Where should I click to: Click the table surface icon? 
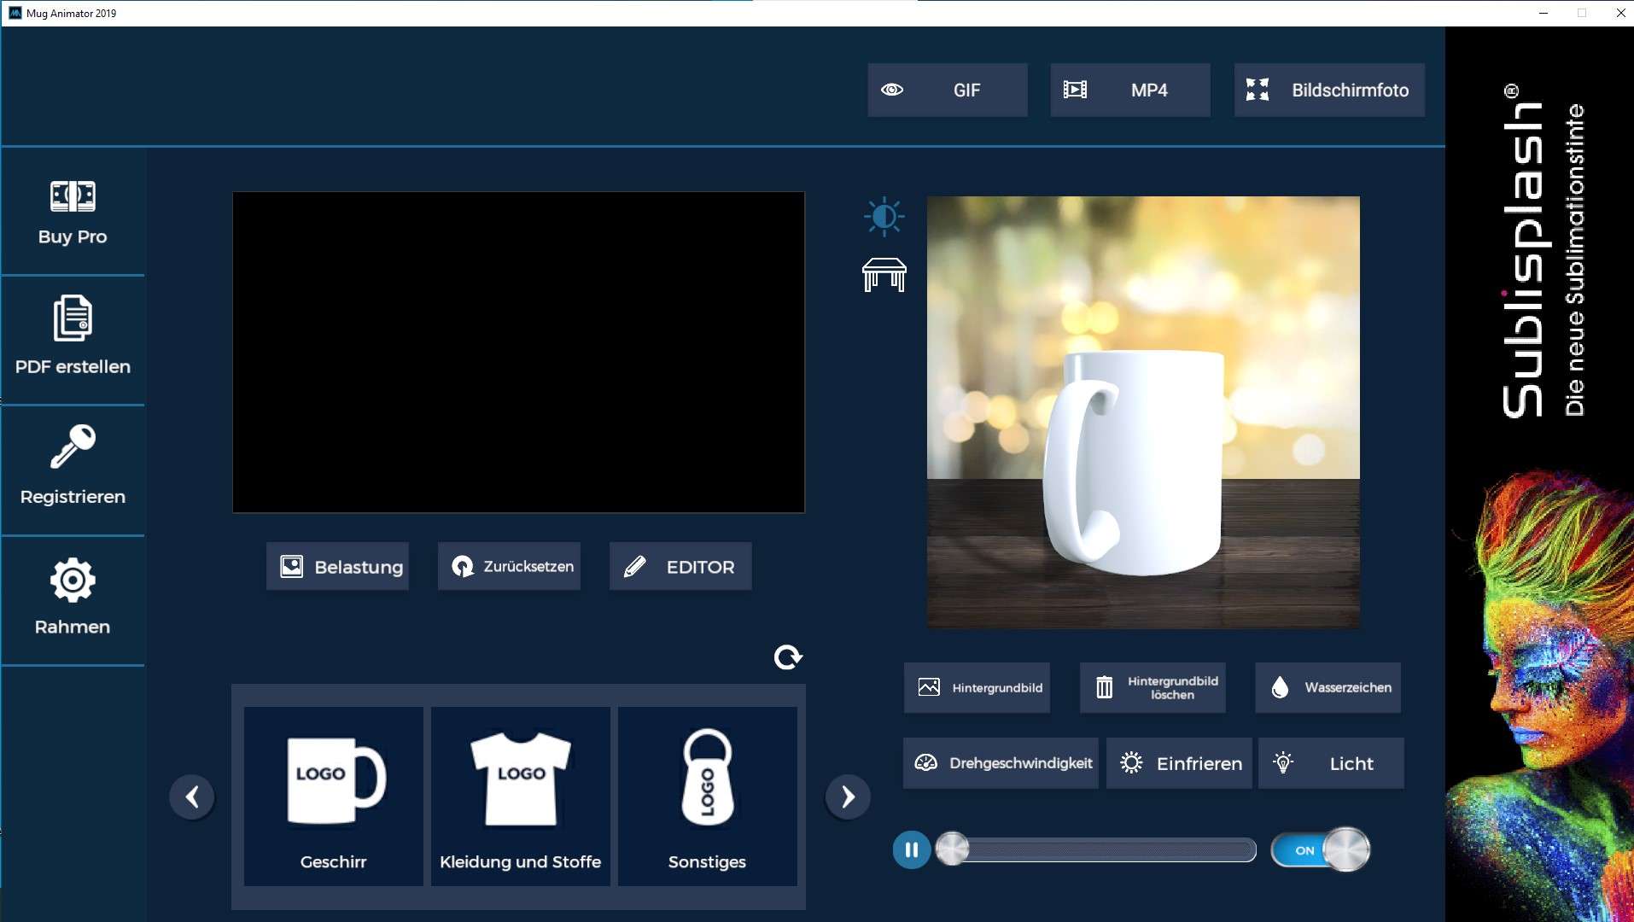click(x=884, y=275)
